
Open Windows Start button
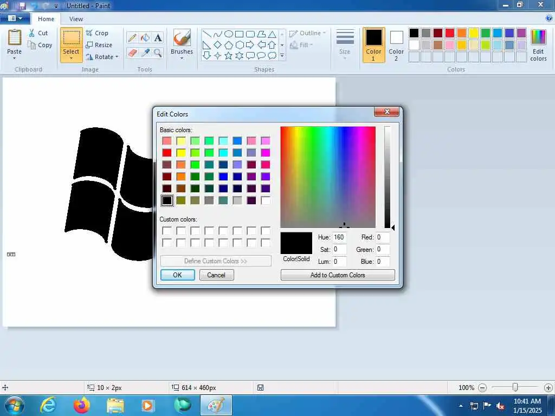coord(15,405)
